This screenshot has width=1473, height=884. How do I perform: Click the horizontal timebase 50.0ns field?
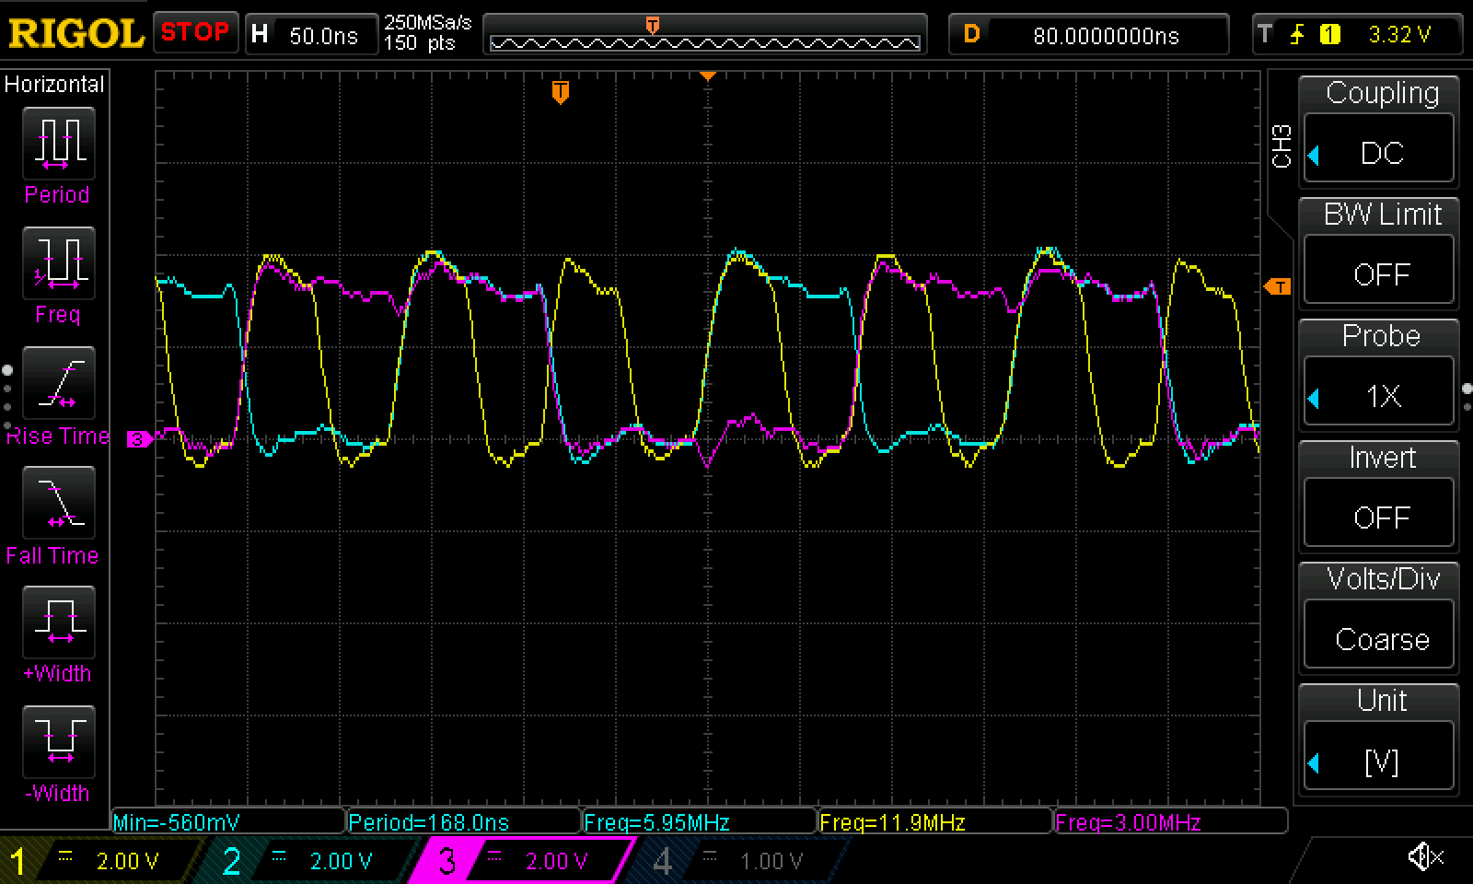pos(312,35)
